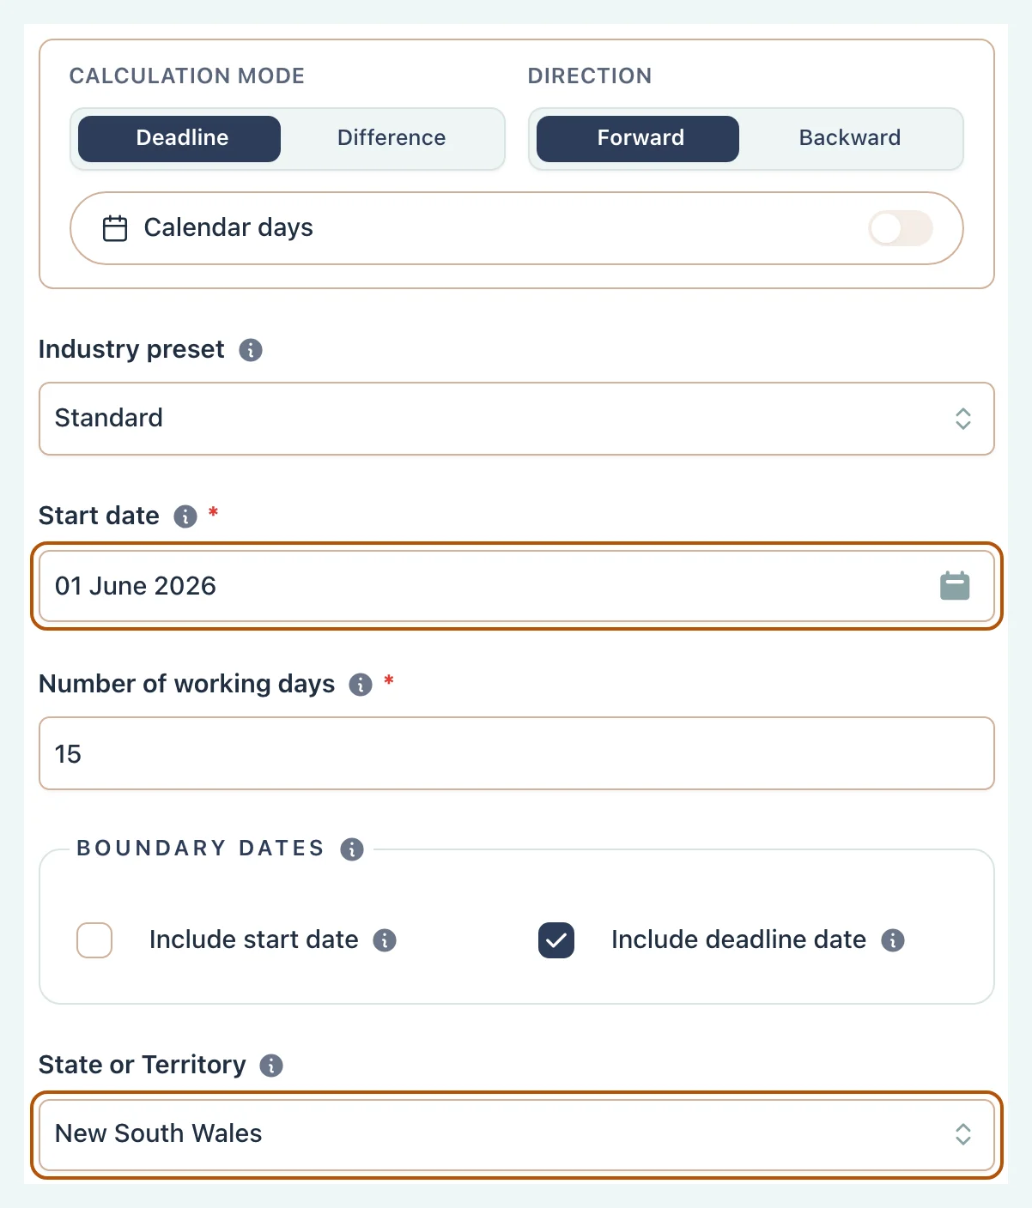Open the New South Wales state dropdown
The height and width of the screenshot is (1208, 1032).
[517, 1134]
